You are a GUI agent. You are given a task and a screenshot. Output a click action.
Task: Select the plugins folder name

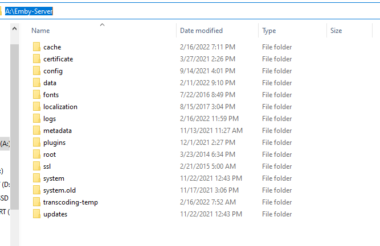click(54, 143)
